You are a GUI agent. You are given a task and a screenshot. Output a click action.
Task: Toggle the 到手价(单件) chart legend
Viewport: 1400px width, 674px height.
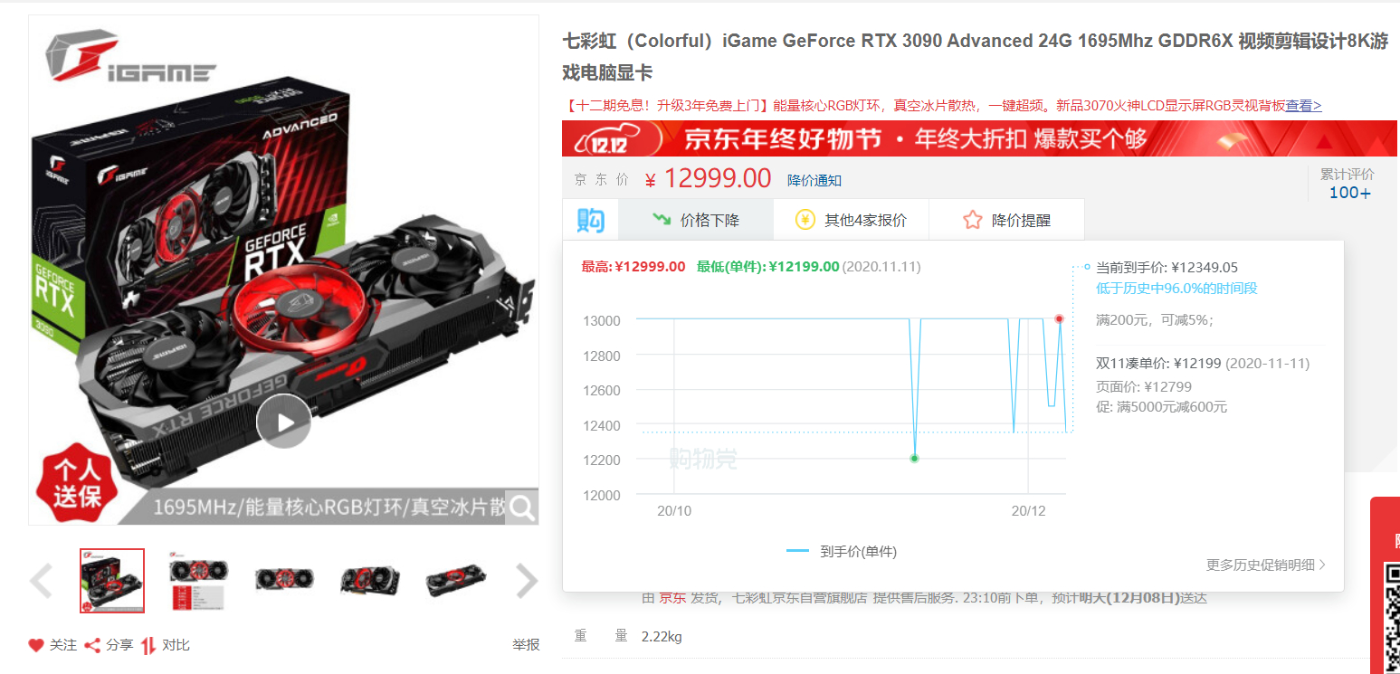[x=842, y=551]
